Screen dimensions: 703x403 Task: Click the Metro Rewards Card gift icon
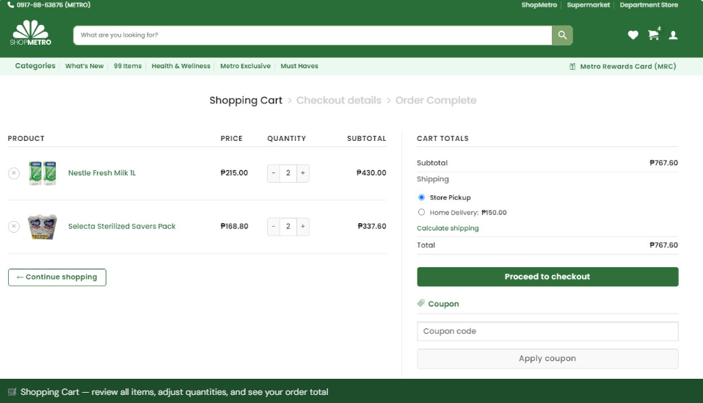(572, 66)
